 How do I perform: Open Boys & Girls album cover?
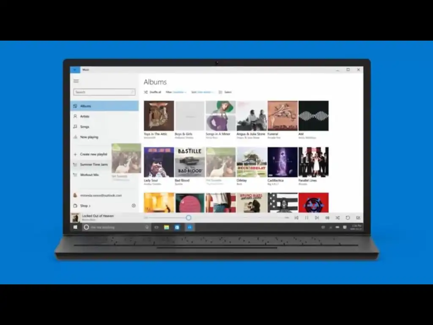[190, 116]
